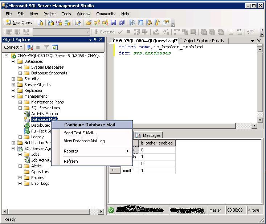Click the Properties Window toolbar icon
This screenshot has width=266, height=224.
click(x=166, y=23)
